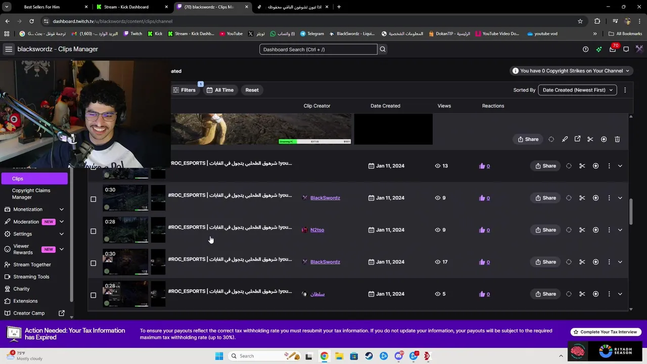Open the سلطان clip creator link
This screenshot has height=364, width=647.
[317, 294]
